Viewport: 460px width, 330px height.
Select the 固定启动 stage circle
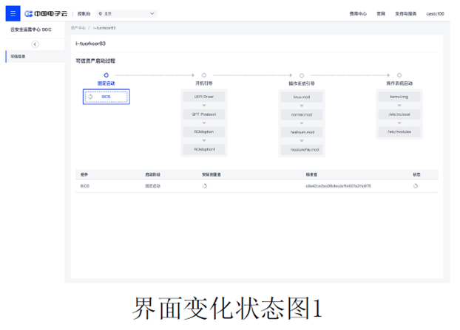(106, 75)
